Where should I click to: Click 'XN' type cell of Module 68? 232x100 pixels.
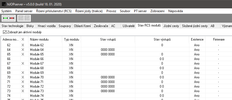71,68
